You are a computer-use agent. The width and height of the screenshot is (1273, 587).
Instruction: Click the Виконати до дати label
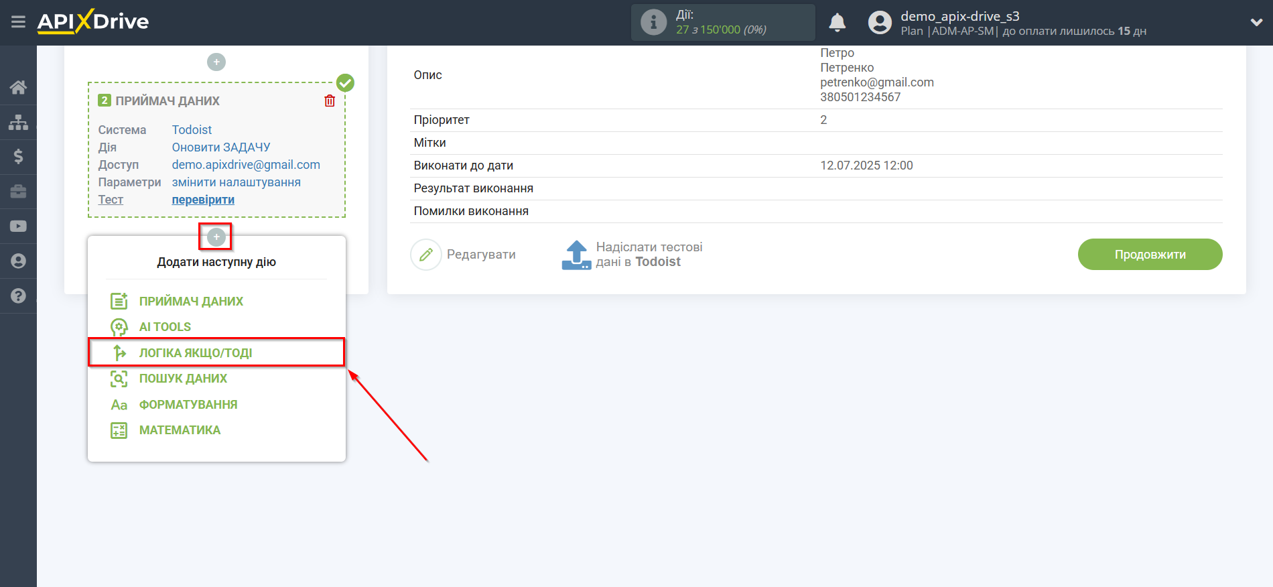pos(463,166)
